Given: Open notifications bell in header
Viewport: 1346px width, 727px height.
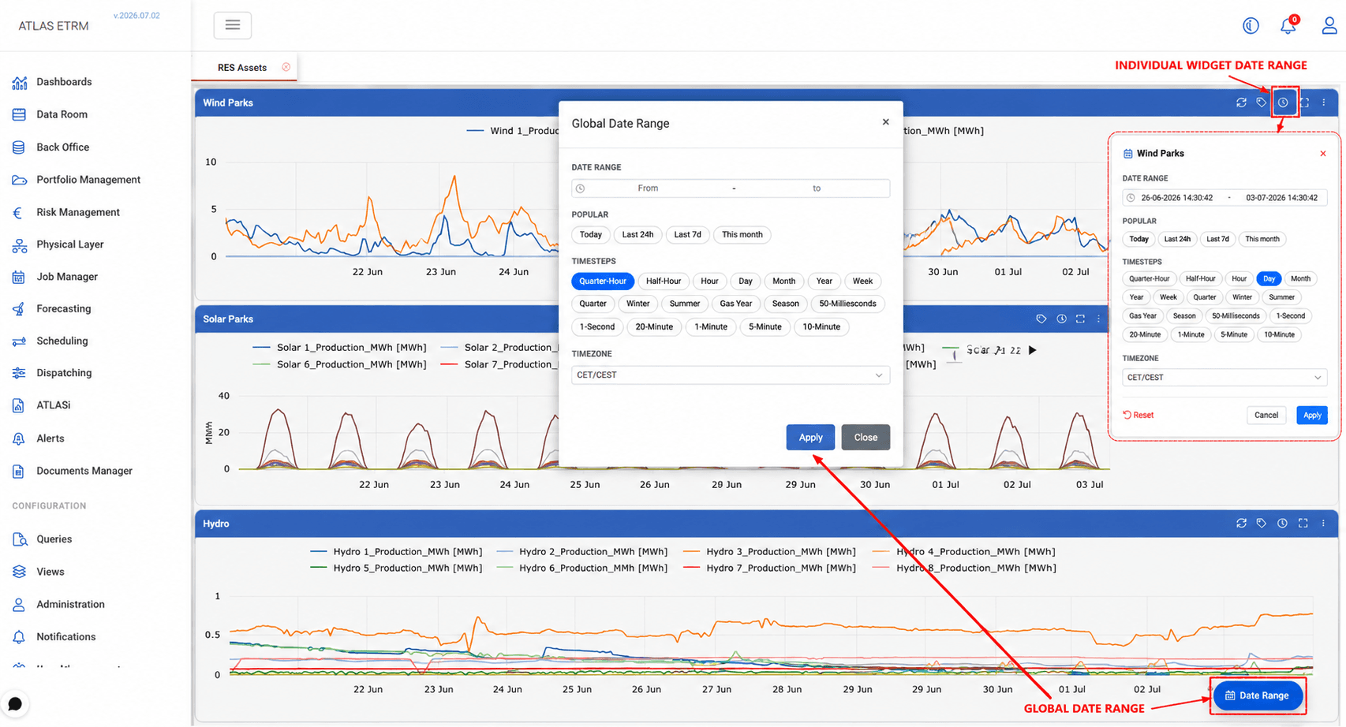Looking at the screenshot, I should [x=1288, y=26].
